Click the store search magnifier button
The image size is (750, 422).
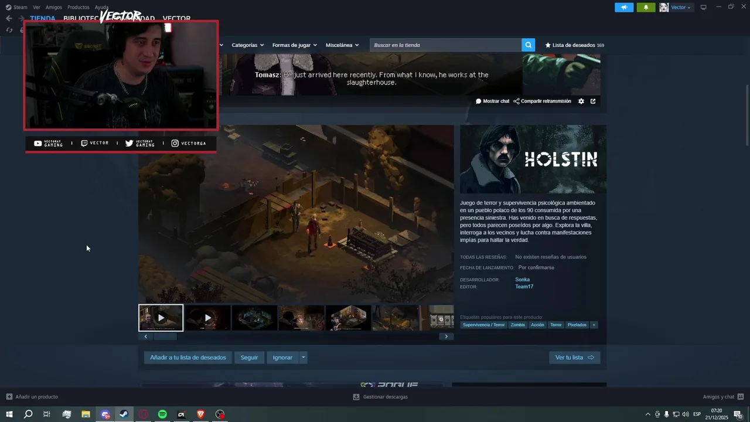[x=529, y=45]
